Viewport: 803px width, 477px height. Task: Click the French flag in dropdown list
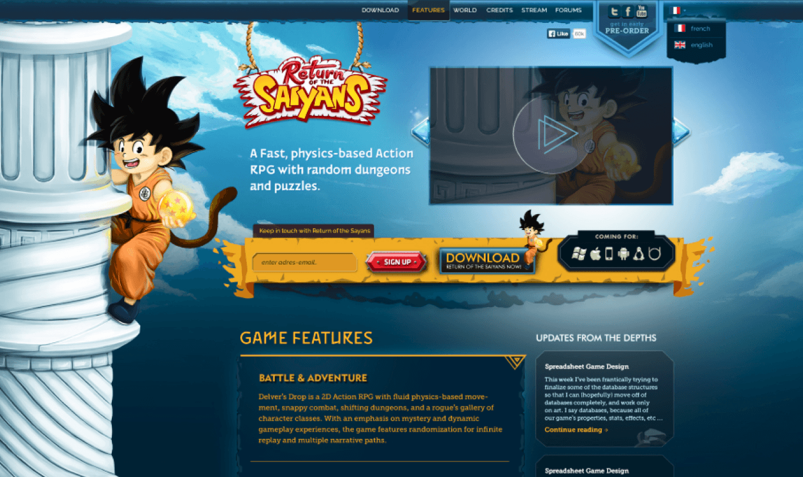[679, 28]
